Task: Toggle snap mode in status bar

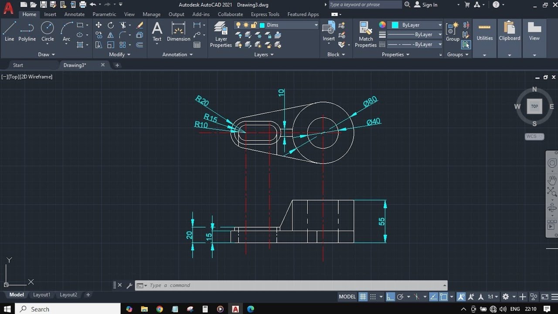Action: click(x=373, y=297)
